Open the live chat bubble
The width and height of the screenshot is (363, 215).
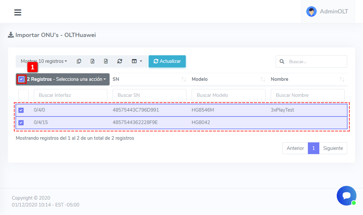click(x=346, y=196)
